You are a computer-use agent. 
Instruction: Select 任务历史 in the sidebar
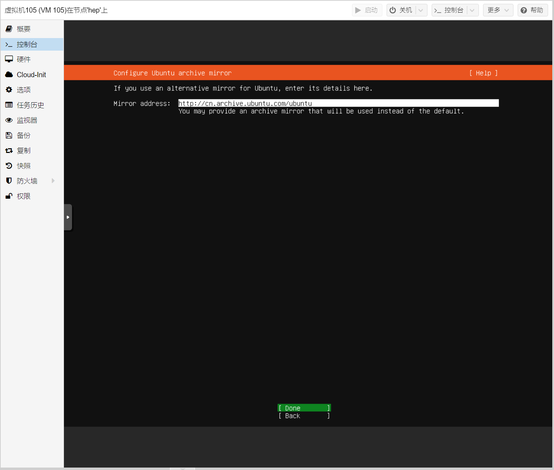point(30,105)
